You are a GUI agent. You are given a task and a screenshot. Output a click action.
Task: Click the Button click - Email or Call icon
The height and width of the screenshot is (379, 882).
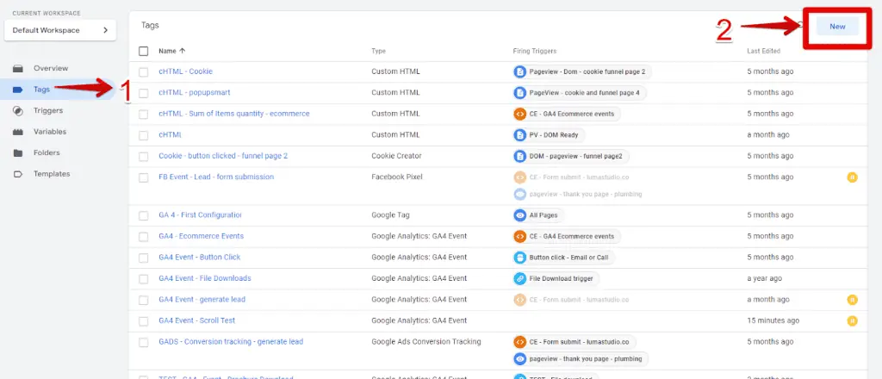pos(519,258)
